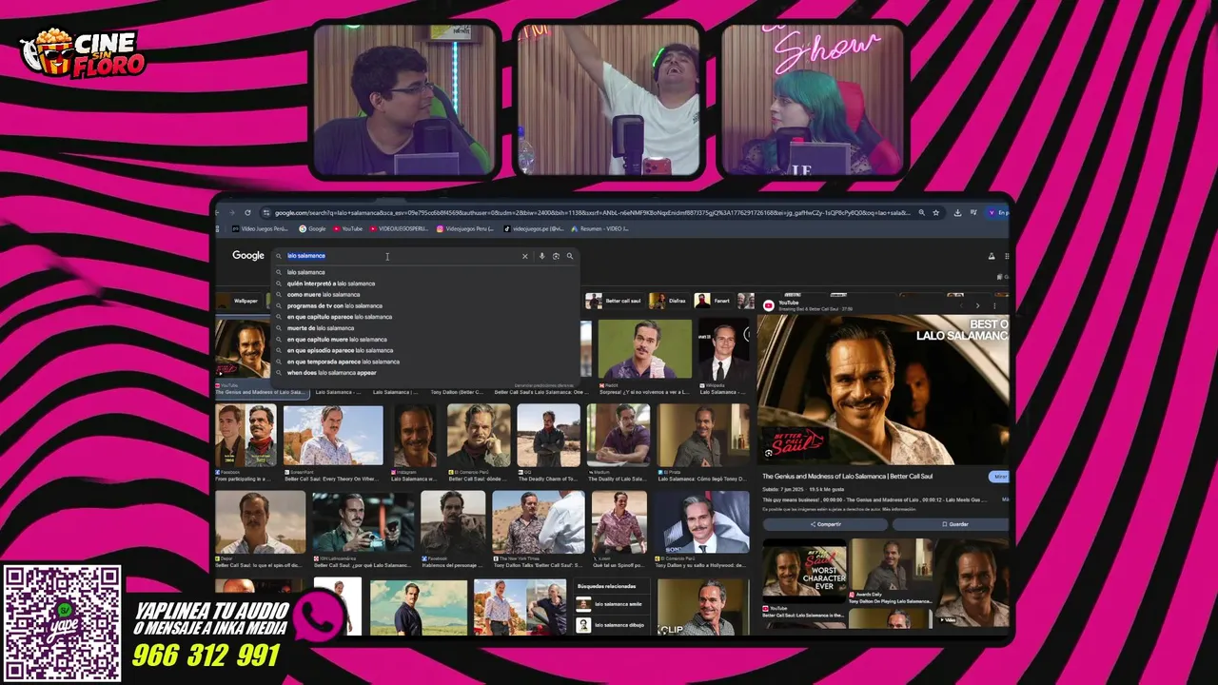Open Google apps grid
The width and height of the screenshot is (1218, 685).
point(1007,256)
